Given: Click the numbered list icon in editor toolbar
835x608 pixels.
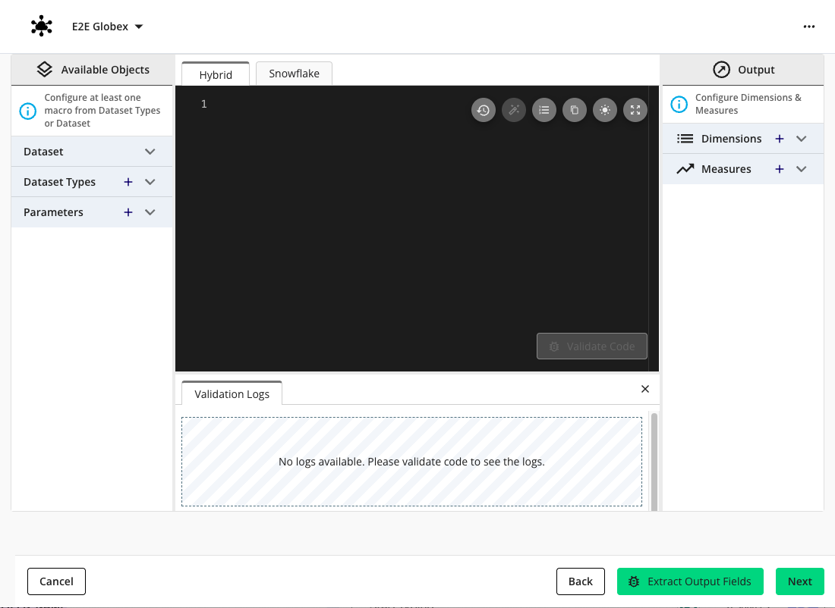Looking at the screenshot, I should point(544,110).
